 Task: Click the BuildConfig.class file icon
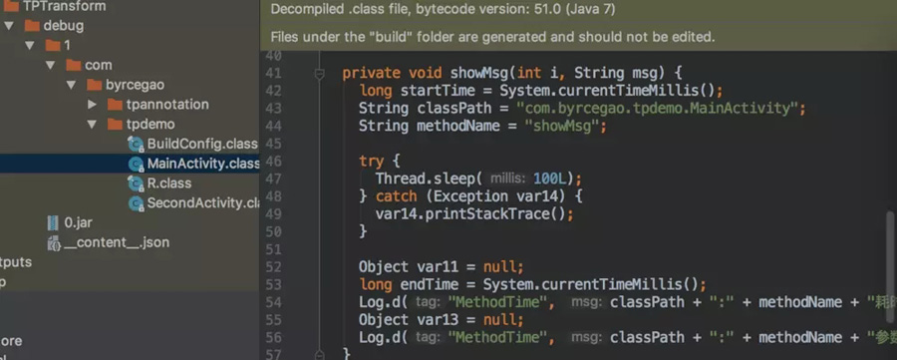137,145
